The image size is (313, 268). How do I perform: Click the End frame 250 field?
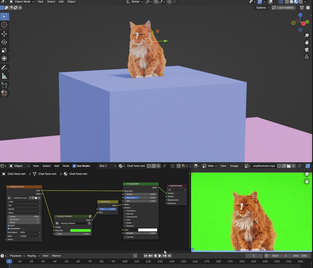[300, 256]
